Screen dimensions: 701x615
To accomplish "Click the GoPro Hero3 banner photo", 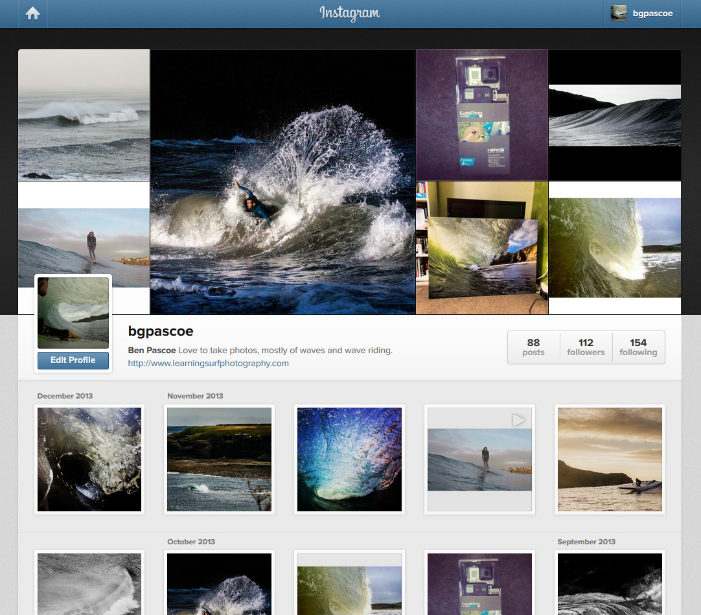I will 482,115.
